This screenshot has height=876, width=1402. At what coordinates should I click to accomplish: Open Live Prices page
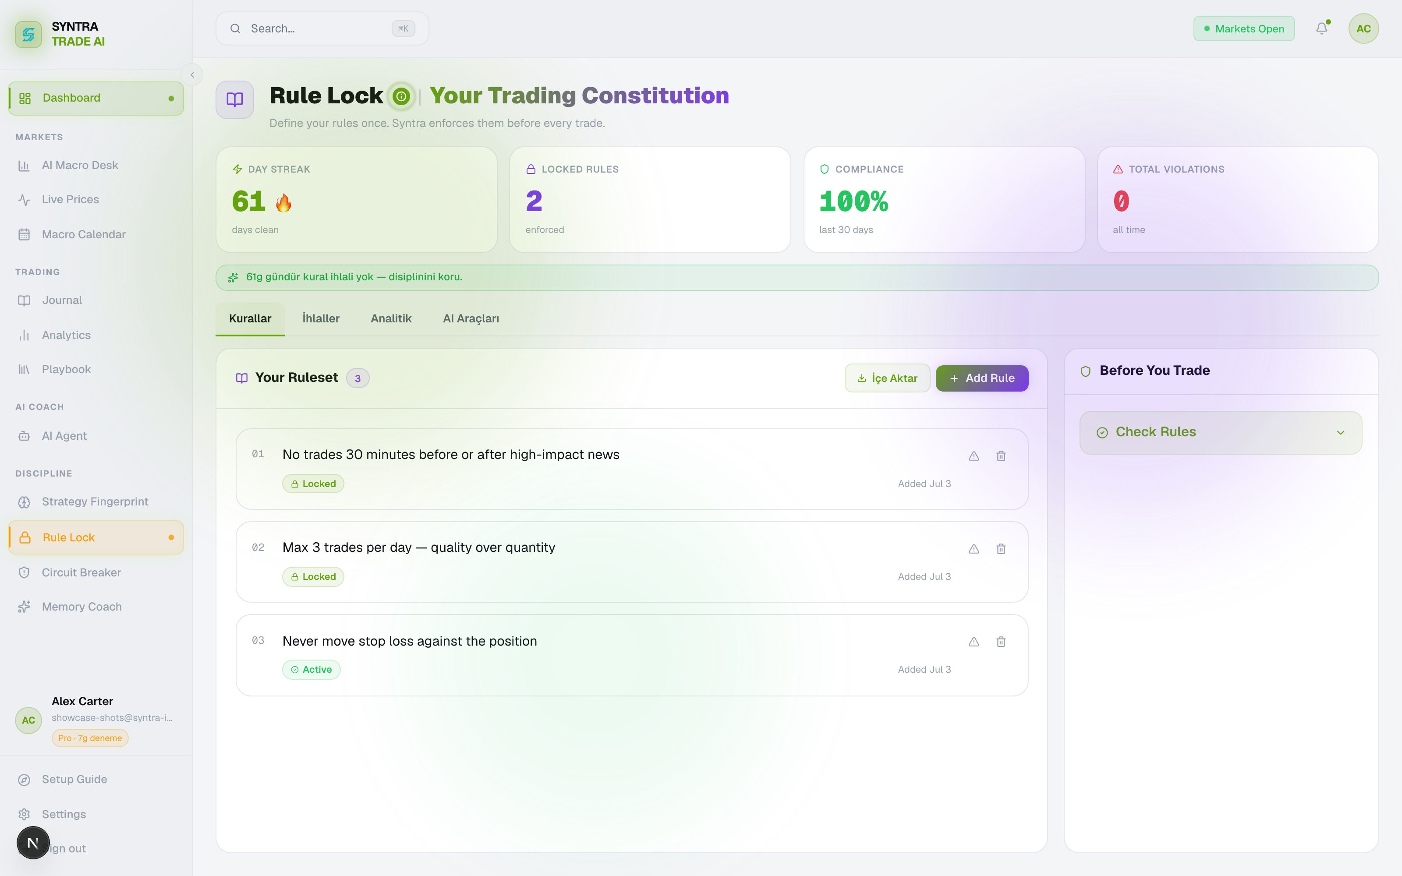coord(96,200)
